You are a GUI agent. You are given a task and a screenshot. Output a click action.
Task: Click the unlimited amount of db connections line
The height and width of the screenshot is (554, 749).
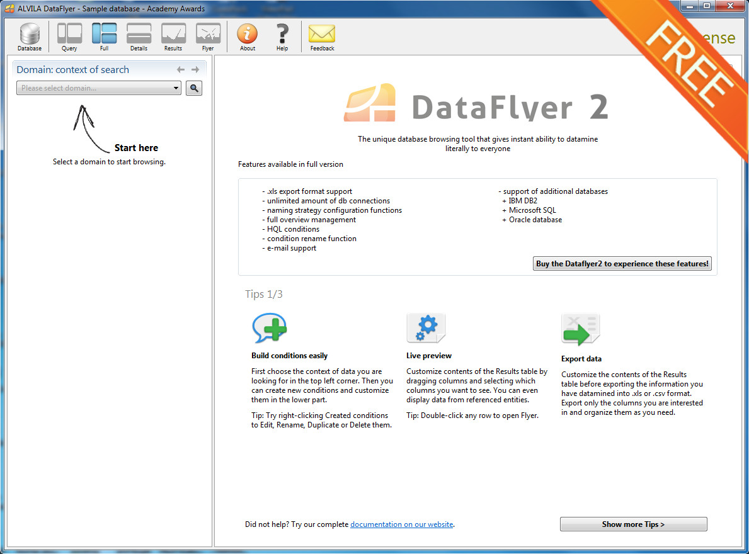click(x=326, y=201)
